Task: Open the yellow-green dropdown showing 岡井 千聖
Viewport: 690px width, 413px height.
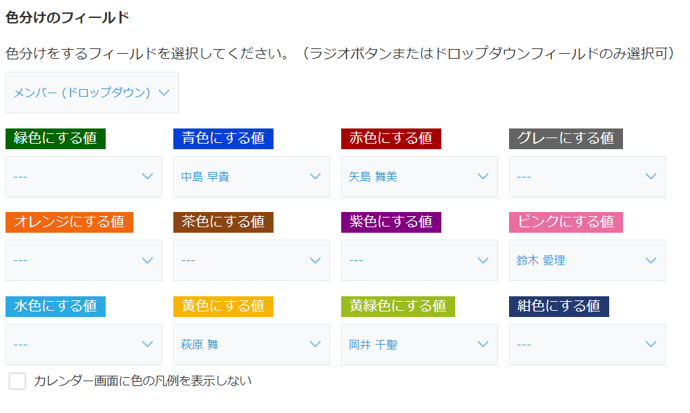Action: coord(419,345)
